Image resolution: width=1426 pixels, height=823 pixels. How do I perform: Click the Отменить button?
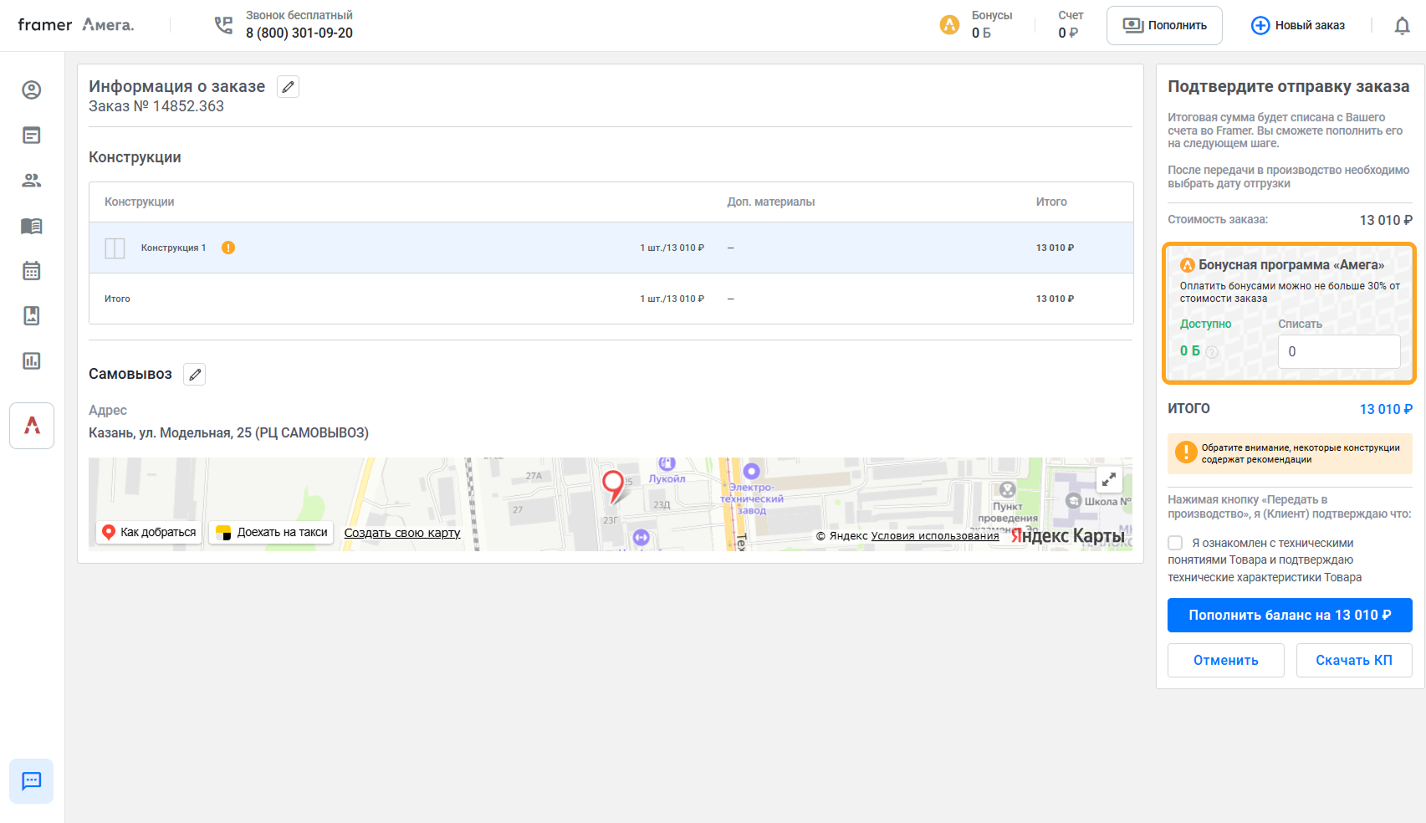pos(1225,661)
